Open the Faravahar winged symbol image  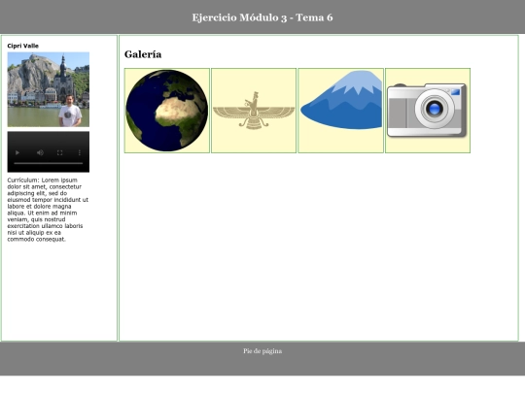coord(254,111)
